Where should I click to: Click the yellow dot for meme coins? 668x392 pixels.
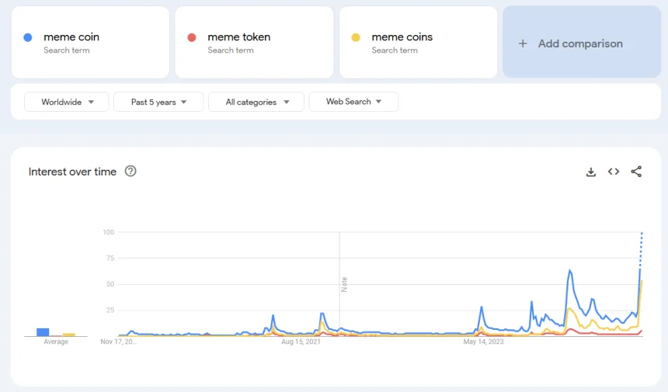pos(356,37)
